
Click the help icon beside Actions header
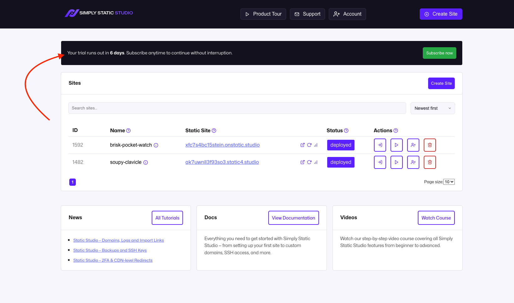tap(396, 131)
